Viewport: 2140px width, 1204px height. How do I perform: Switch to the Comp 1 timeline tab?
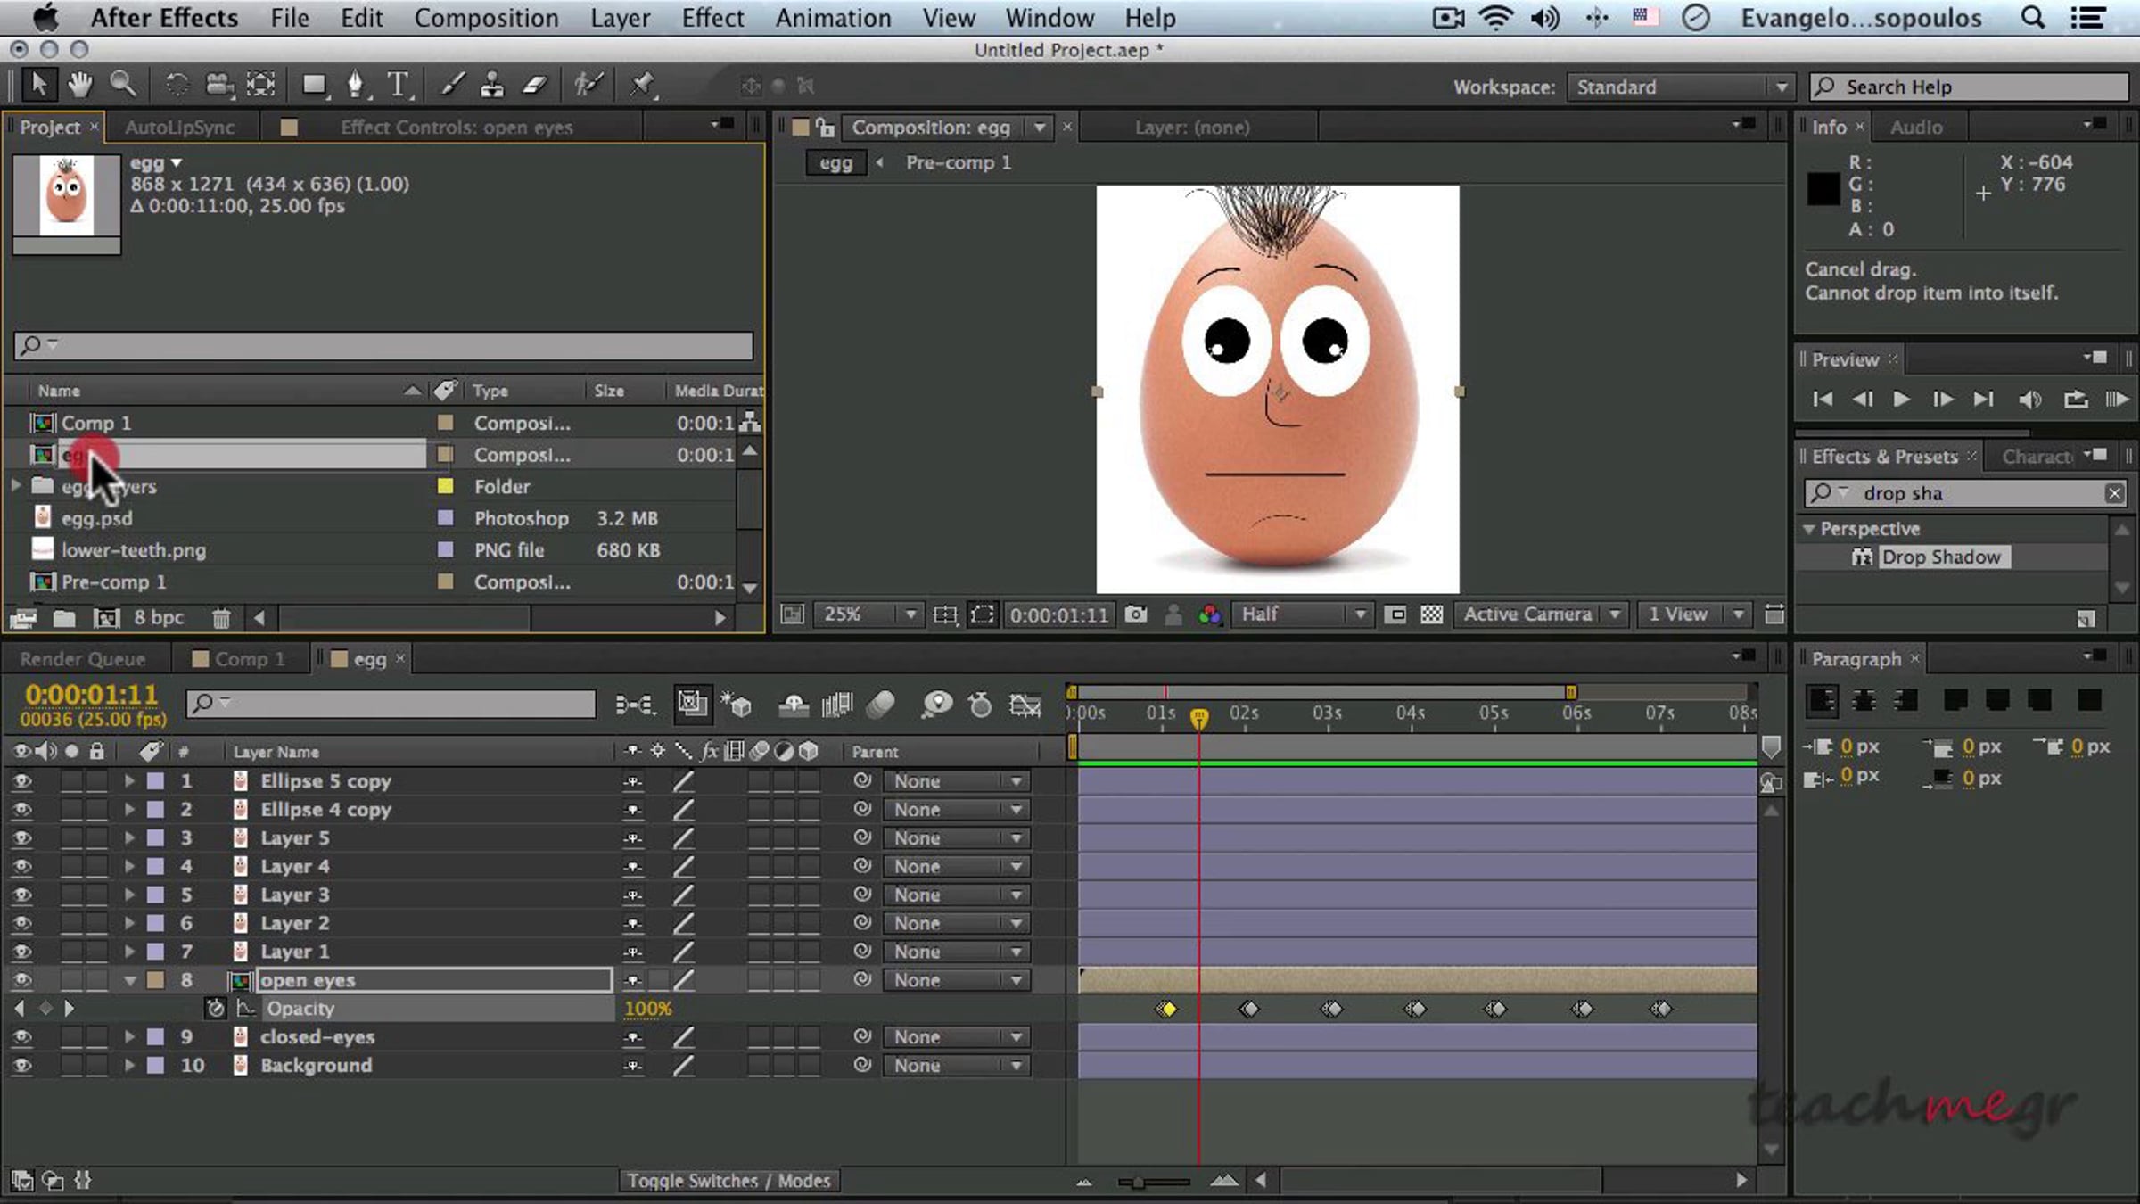pos(248,659)
